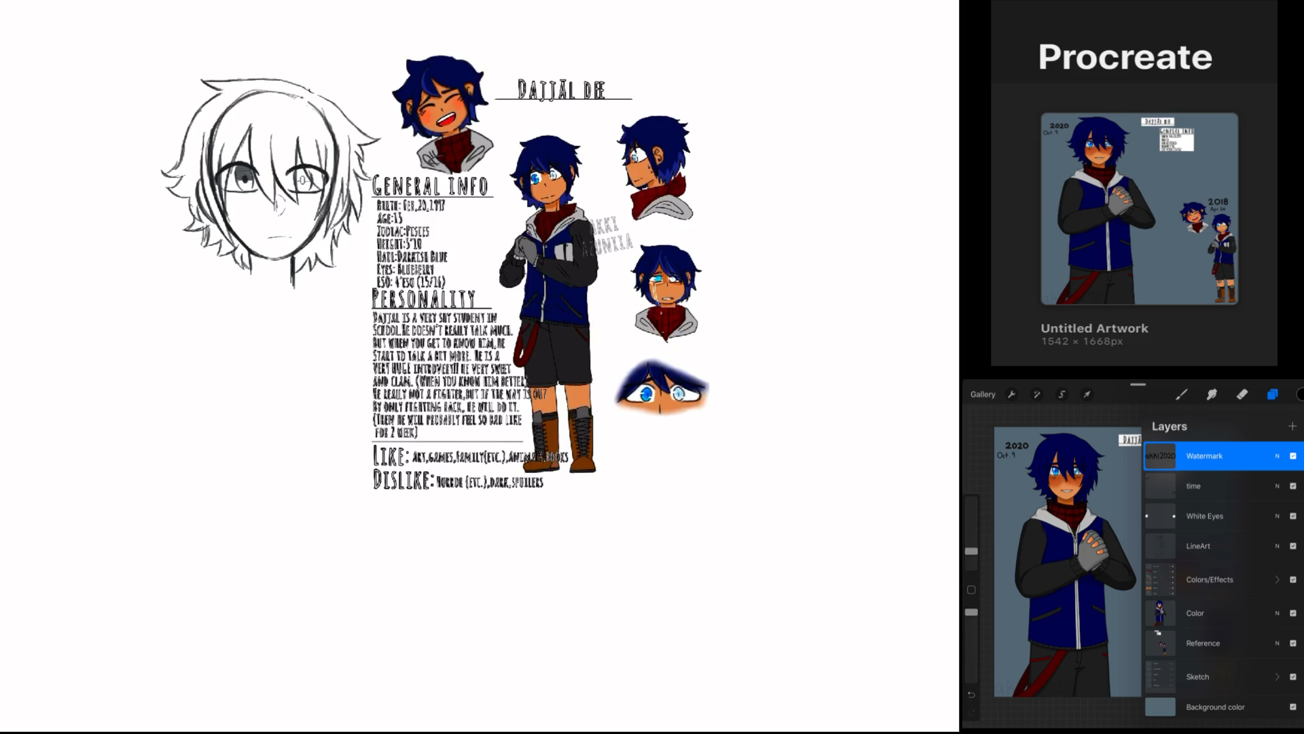Click the LineArt layer thumbnail
The width and height of the screenshot is (1304, 734).
click(x=1160, y=546)
